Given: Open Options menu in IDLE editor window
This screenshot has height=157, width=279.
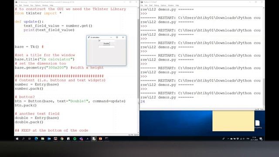Looking at the screenshot, I should tap(37, 5).
